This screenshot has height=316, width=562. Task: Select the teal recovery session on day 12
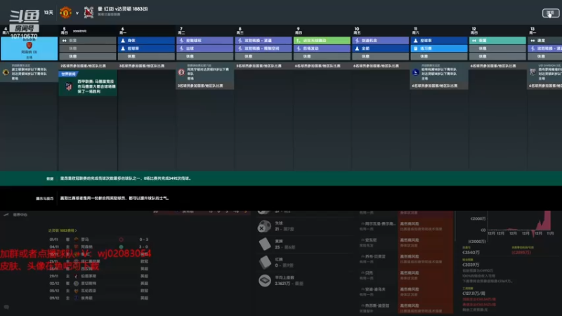497,41
